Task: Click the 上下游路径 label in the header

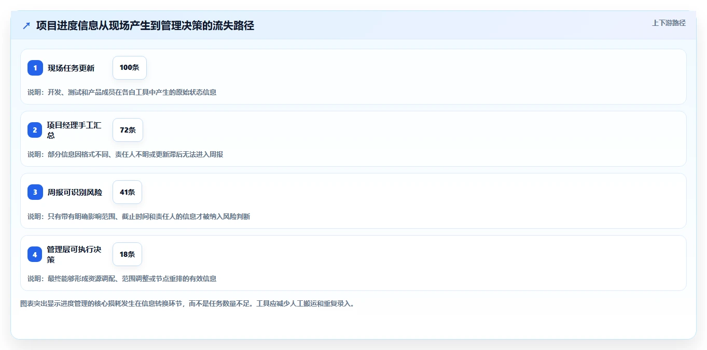Action: pos(669,23)
